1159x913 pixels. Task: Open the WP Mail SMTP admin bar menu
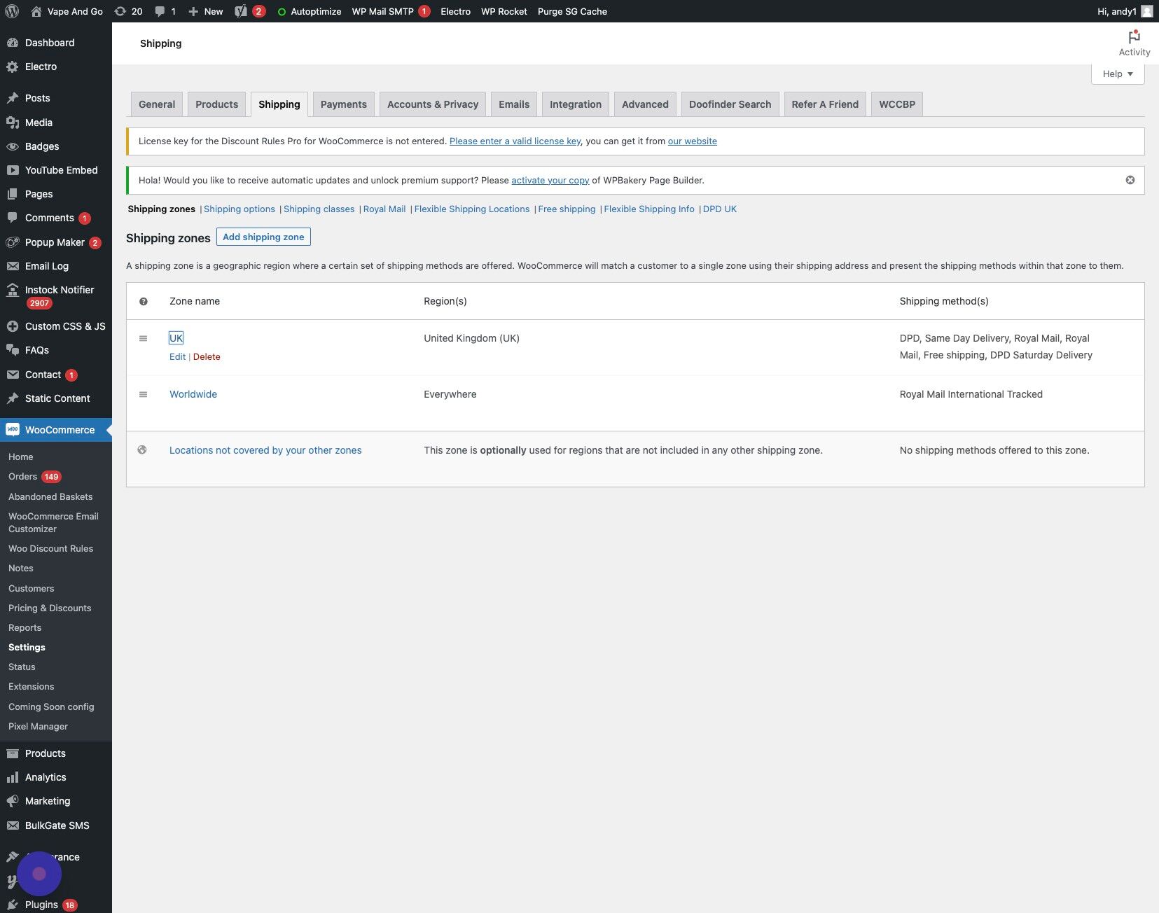coord(391,11)
